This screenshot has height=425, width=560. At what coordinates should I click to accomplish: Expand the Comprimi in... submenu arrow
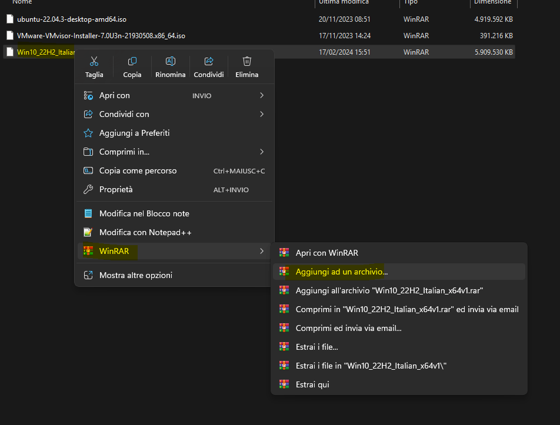coord(262,152)
